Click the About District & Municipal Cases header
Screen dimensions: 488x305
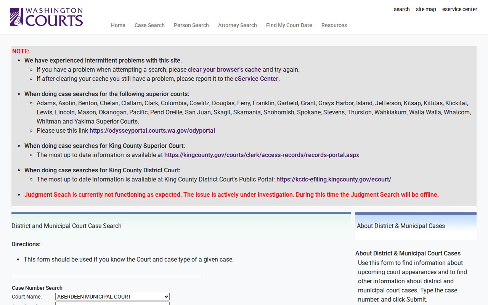pos(401,226)
